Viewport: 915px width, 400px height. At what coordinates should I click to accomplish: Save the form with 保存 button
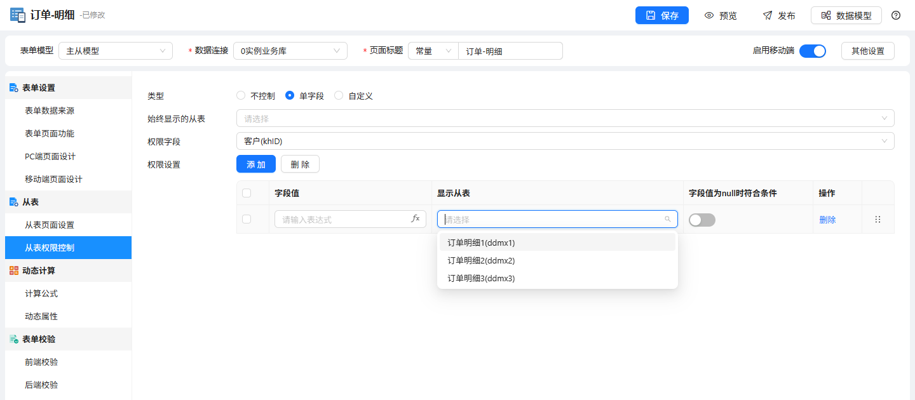point(662,15)
